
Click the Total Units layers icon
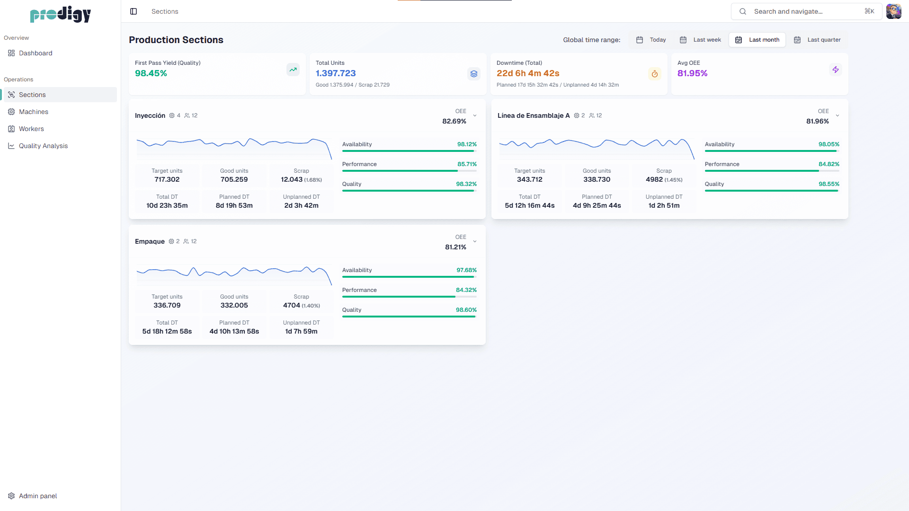473,74
